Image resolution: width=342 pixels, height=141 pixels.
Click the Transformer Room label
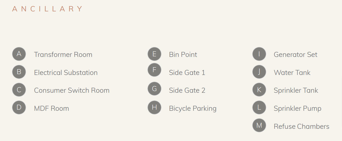pos(63,55)
